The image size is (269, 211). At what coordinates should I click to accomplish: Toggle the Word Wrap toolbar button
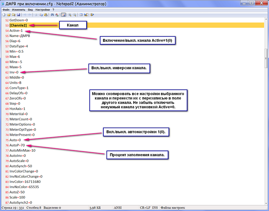pyautogui.click(x=63, y=15)
